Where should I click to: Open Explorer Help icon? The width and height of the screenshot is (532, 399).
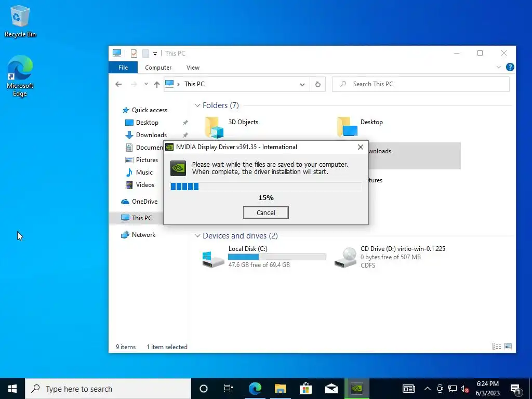[x=510, y=67]
